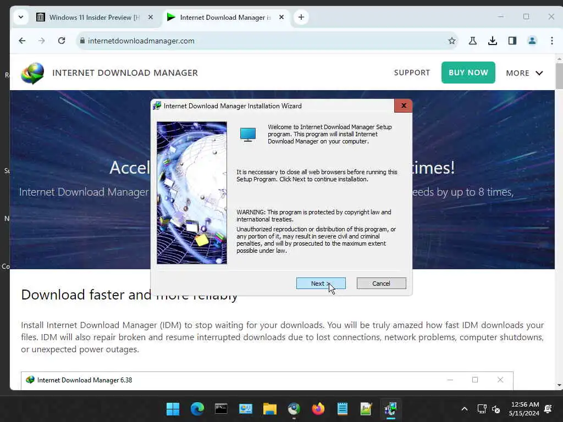Launch Firefox from the taskbar

(318, 409)
